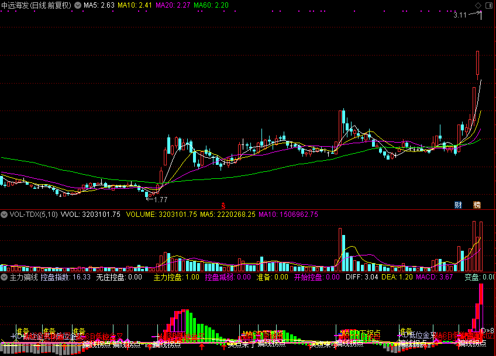Screen dimensions: 496x356
Task: Click the 开始控盘: 0.00 value
Action: point(317,277)
